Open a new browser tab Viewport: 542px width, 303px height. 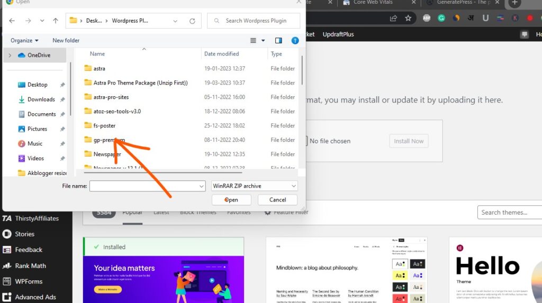click(x=514, y=3)
